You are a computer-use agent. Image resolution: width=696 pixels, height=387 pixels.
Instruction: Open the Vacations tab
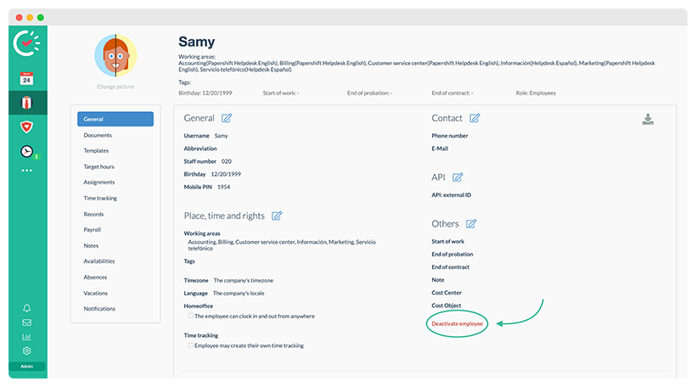point(95,293)
